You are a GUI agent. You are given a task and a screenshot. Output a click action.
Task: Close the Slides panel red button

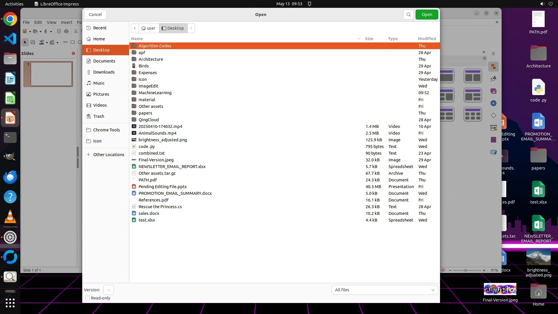[x=73, y=53]
